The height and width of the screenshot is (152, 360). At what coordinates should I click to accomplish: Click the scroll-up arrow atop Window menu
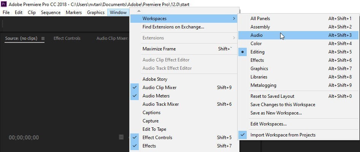pos(138,11)
